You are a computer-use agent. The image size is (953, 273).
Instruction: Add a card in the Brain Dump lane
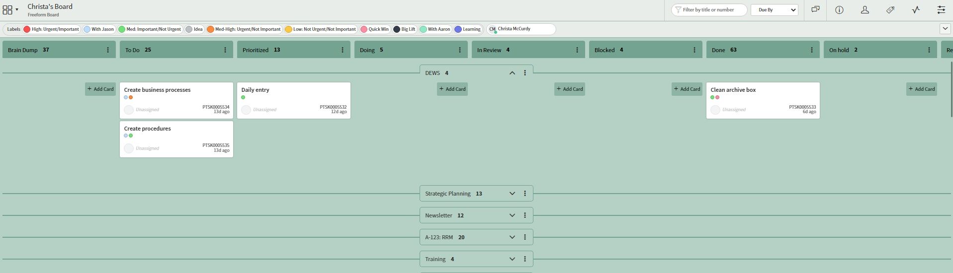[100, 89]
